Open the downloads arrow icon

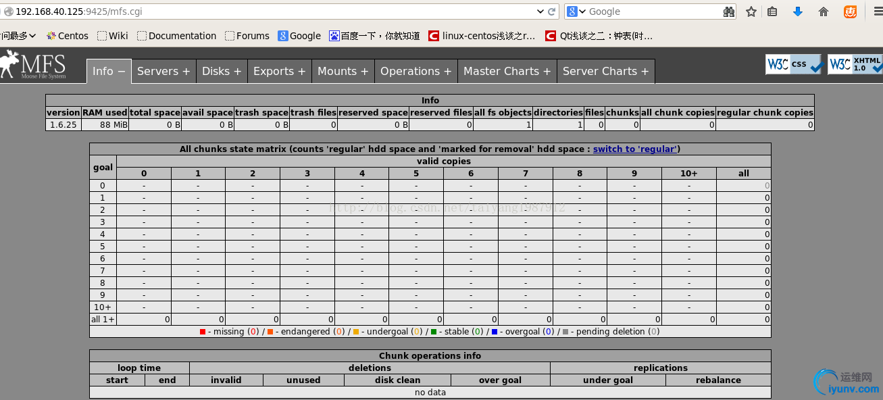(x=797, y=11)
